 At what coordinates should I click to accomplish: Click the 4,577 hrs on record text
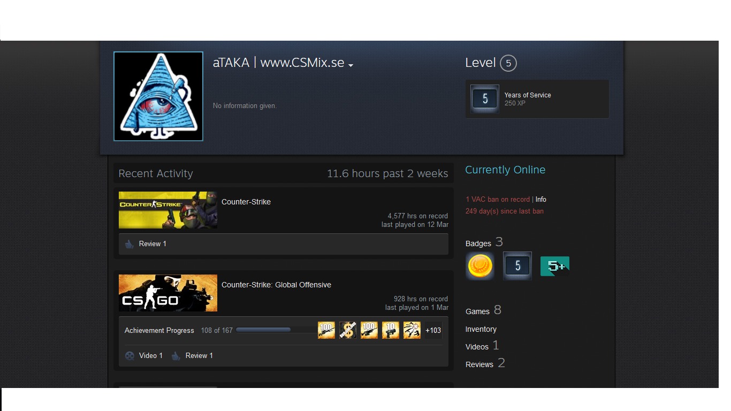point(418,216)
